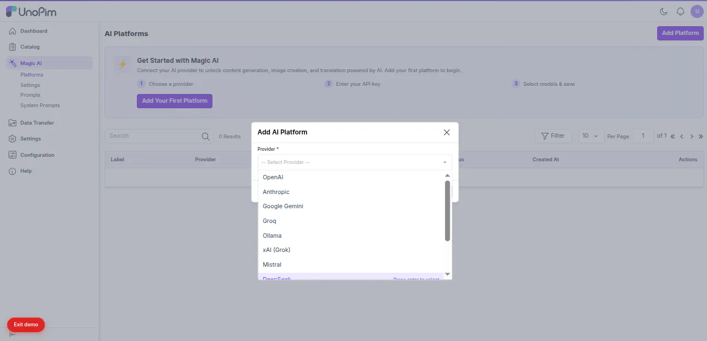Image resolution: width=707 pixels, height=341 pixels.
Task: Click the provider list scrollbar thumb
Action: (x=447, y=211)
